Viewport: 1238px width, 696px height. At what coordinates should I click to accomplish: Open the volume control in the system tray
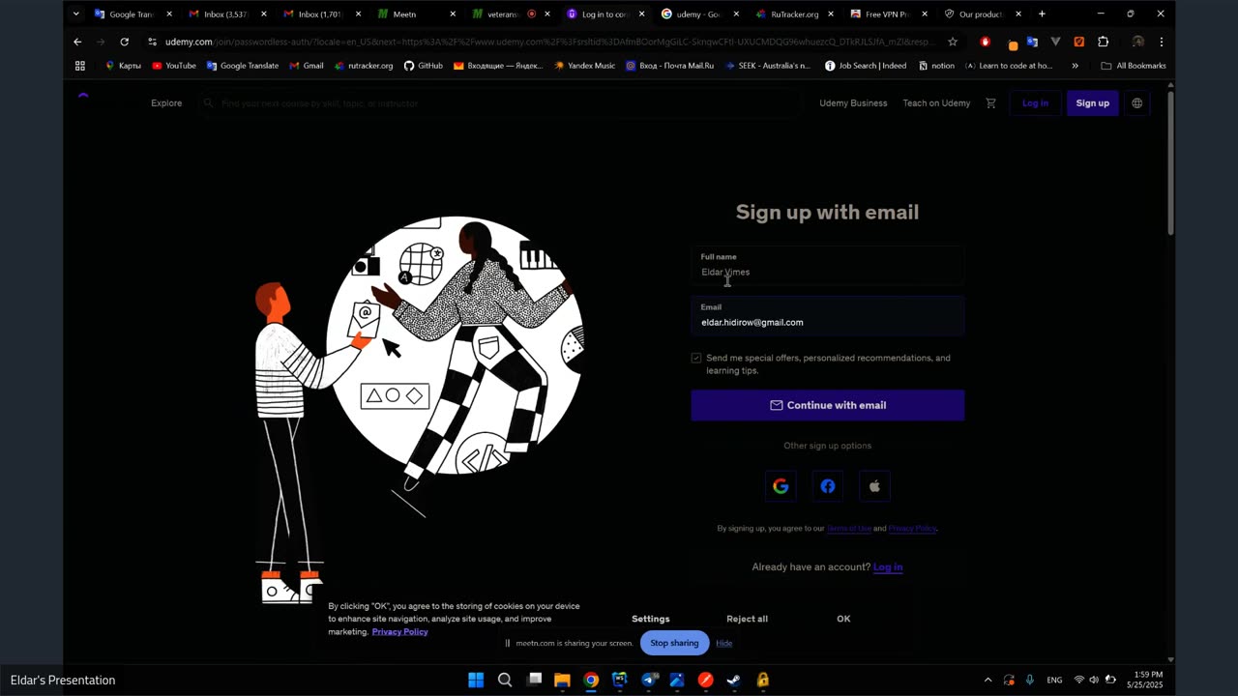[1094, 680]
